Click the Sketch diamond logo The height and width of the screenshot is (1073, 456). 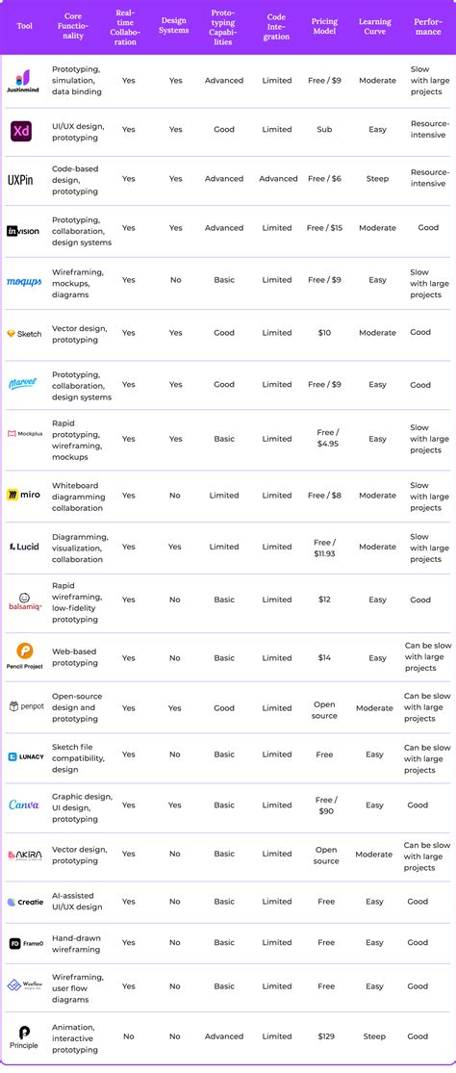click(x=11, y=334)
